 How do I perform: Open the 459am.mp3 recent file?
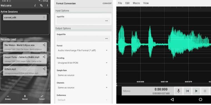25,71
